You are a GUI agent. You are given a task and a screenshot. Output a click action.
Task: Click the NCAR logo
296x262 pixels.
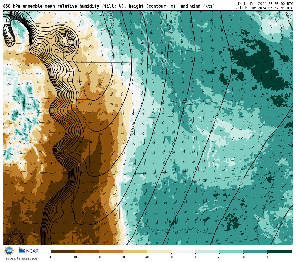(29, 251)
